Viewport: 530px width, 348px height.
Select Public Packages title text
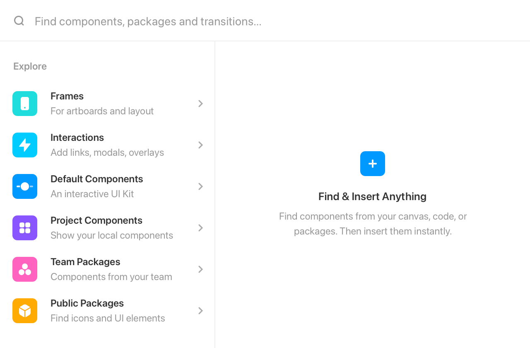pyautogui.click(x=87, y=303)
